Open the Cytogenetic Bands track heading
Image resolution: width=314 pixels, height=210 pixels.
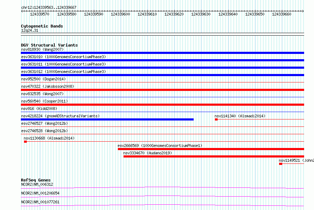click(x=42, y=26)
